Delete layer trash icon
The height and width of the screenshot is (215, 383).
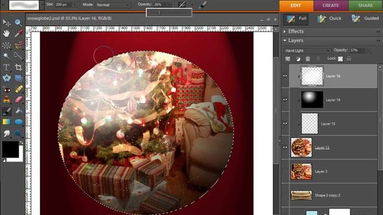(308, 59)
